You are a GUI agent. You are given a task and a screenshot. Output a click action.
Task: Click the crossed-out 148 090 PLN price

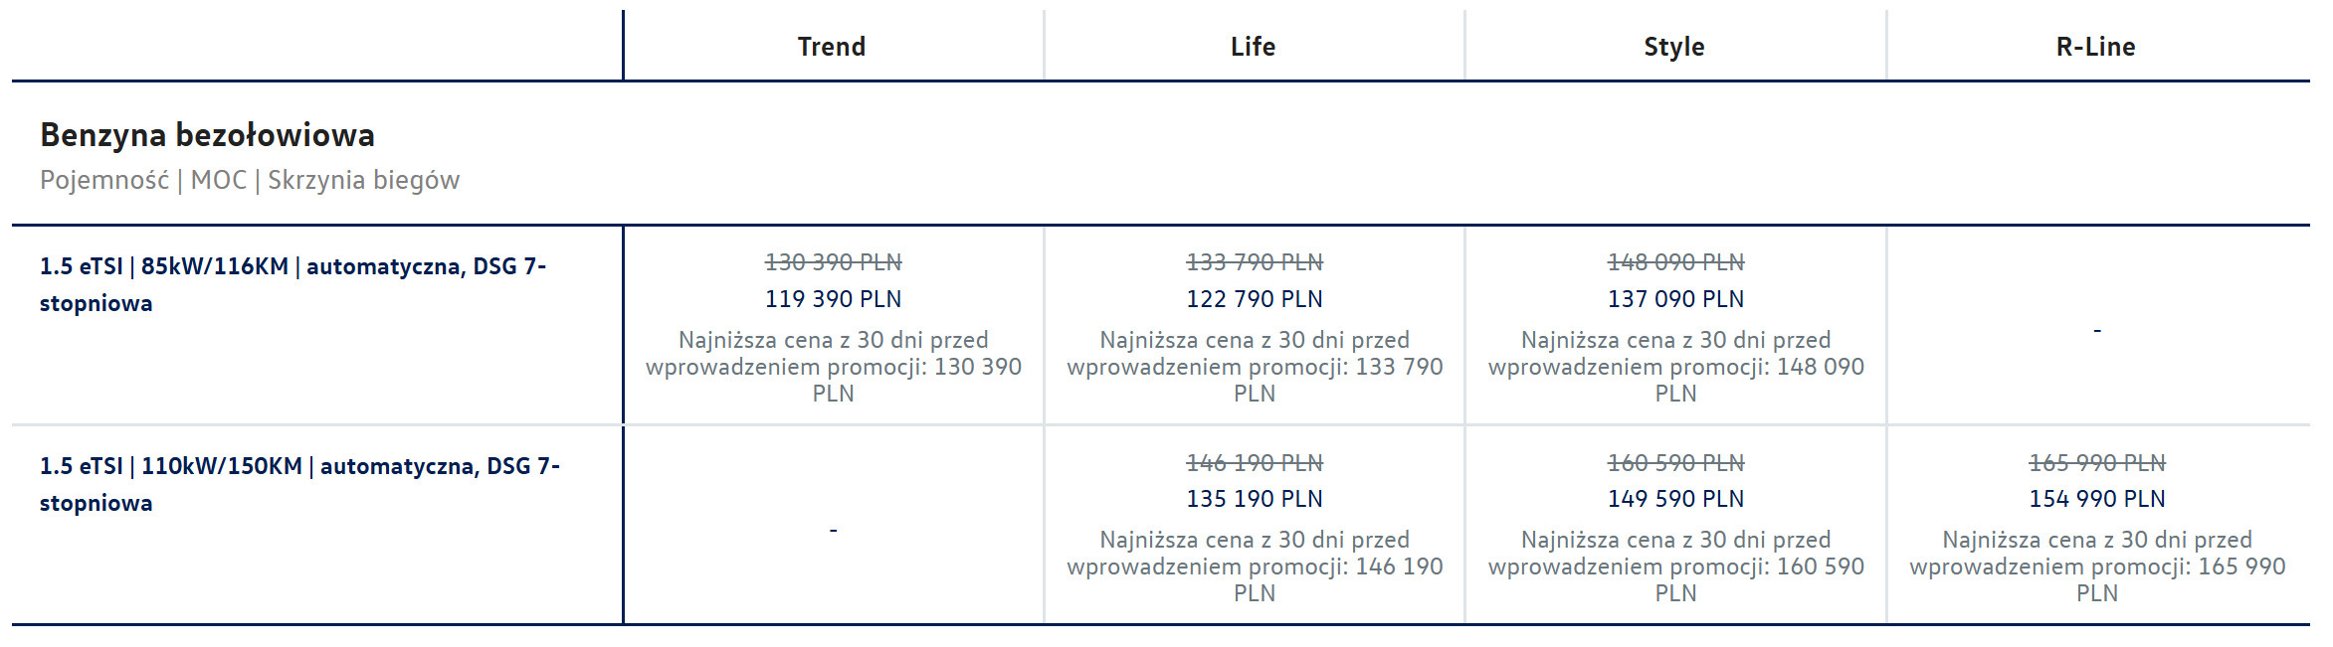1675,262
